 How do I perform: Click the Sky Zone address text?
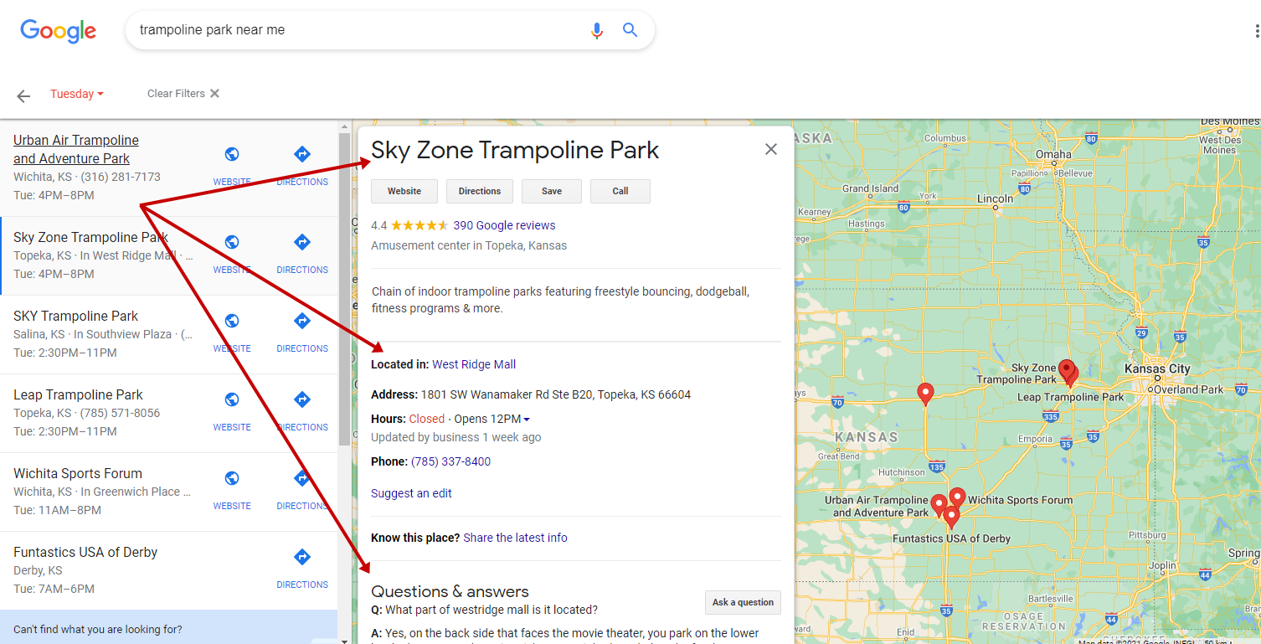pos(556,394)
